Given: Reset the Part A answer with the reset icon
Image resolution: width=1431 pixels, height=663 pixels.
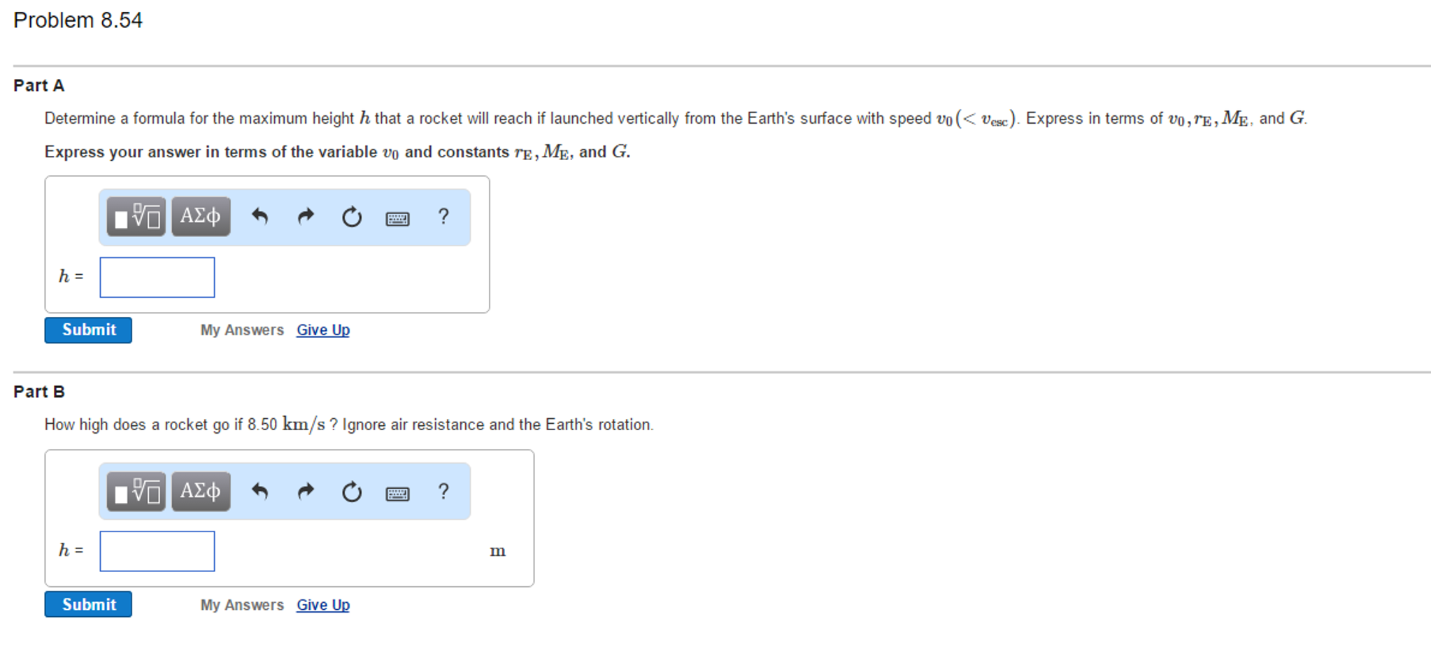Looking at the screenshot, I should [x=352, y=217].
